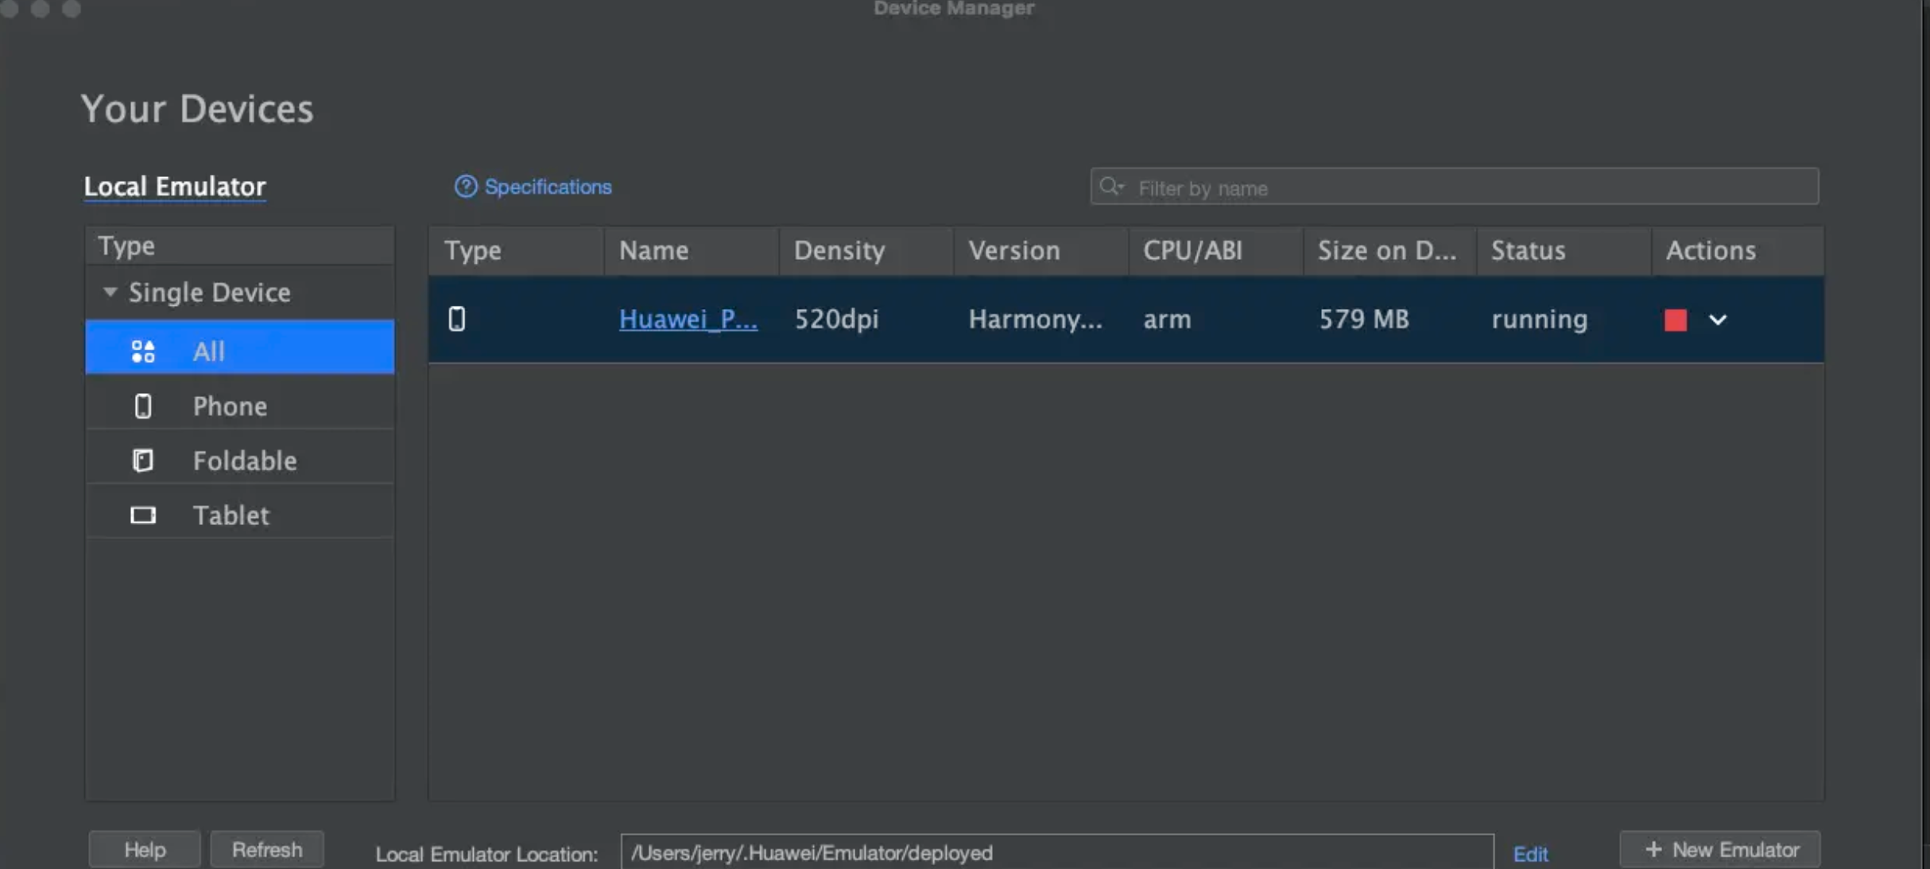Click the Local Emulator Location path field
The width and height of the screenshot is (1930, 869).
[1056, 853]
